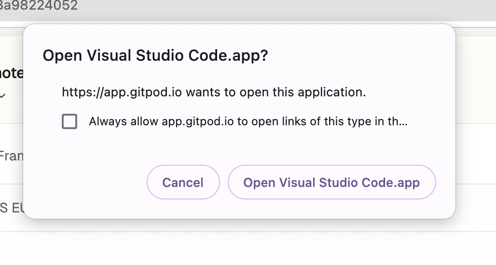Click the Always allow app.gitpod.io label text
496x265 pixels.
coord(248,121)
